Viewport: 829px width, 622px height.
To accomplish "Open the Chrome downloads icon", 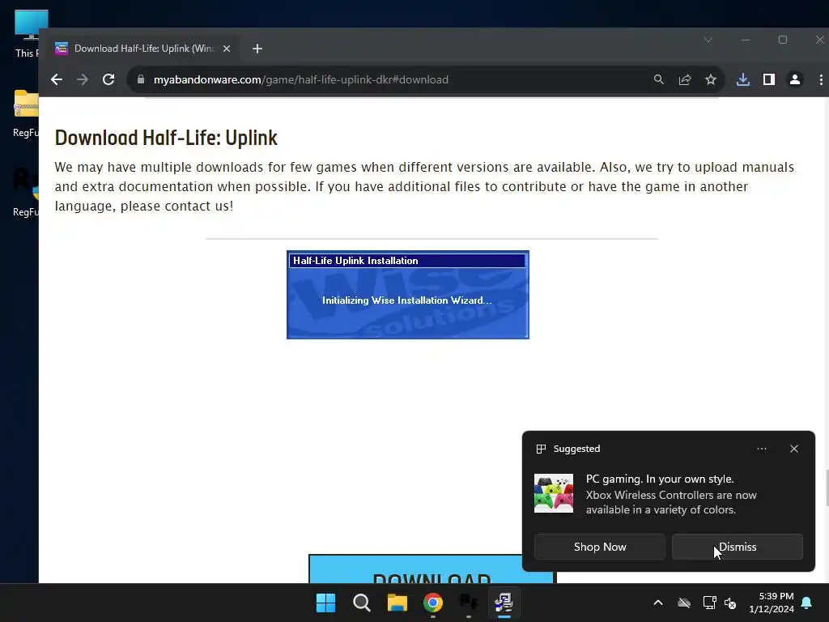I will (743, 79).
